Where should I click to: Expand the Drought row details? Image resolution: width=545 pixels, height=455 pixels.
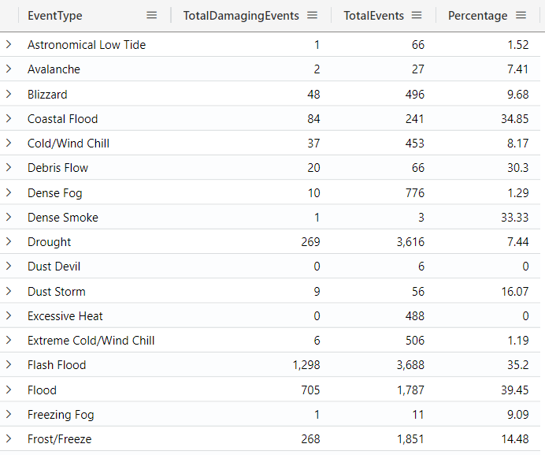coord(9,242)
